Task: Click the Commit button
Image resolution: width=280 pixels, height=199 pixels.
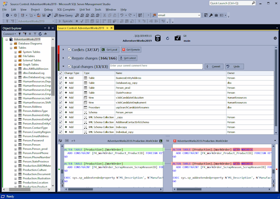Action: 214,66
